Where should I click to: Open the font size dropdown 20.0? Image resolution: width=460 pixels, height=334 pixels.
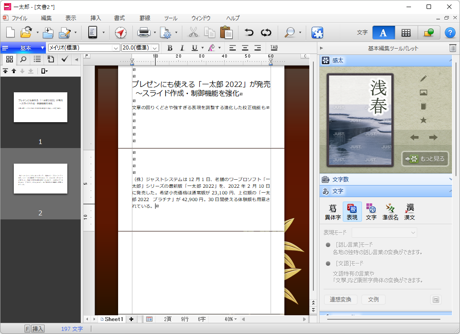140,48
